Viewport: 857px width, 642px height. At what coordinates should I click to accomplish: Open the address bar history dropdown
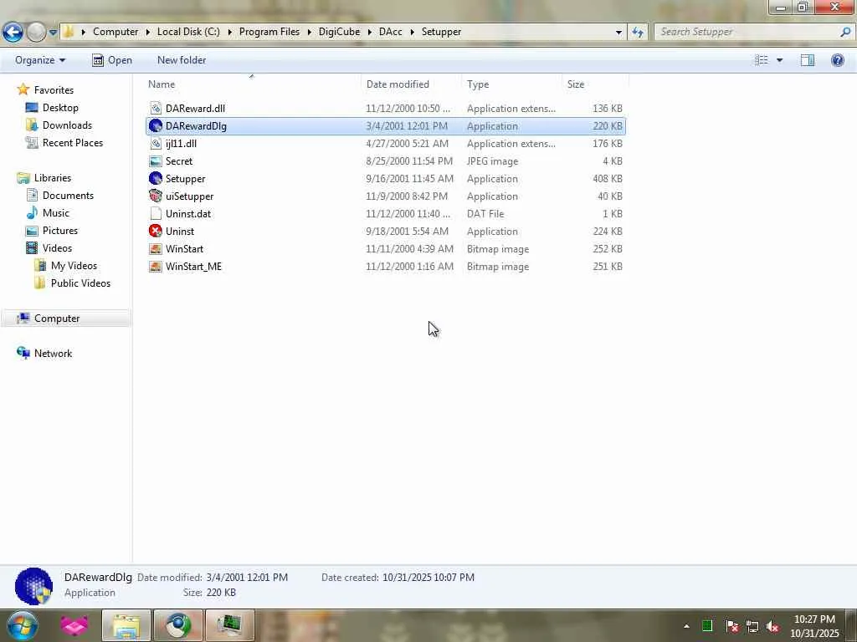(618, 33)
